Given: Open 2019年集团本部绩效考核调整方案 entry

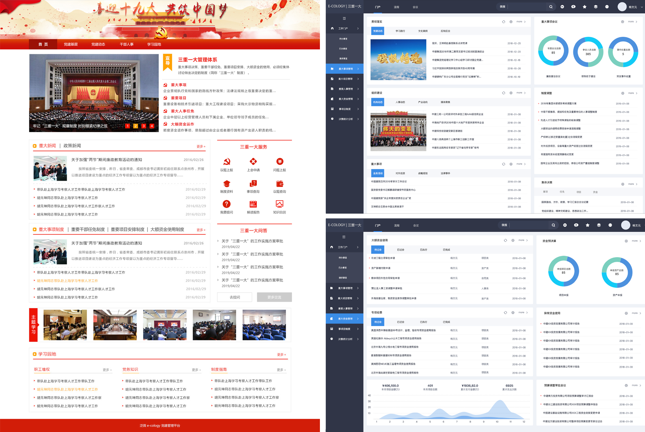Looking at the screenshot, I should point(558,104).
